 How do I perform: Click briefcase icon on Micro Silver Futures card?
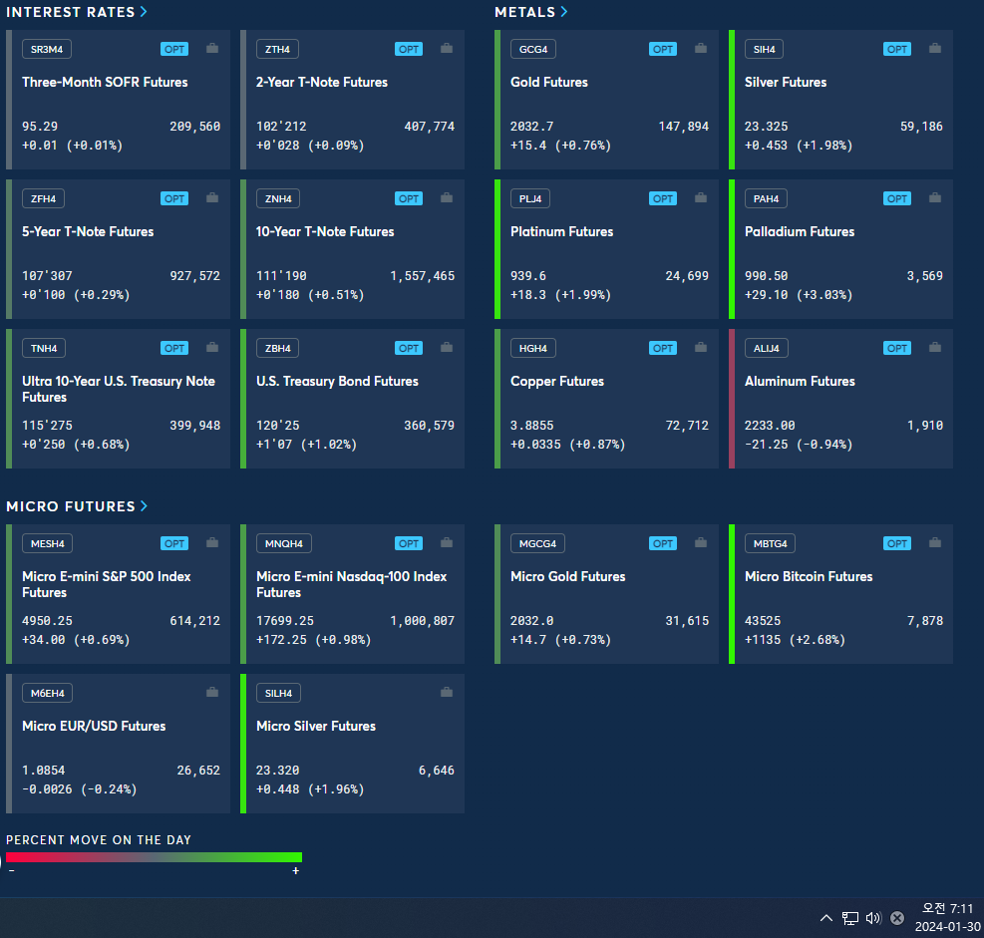pyautogui.click(x=447, y=692)
